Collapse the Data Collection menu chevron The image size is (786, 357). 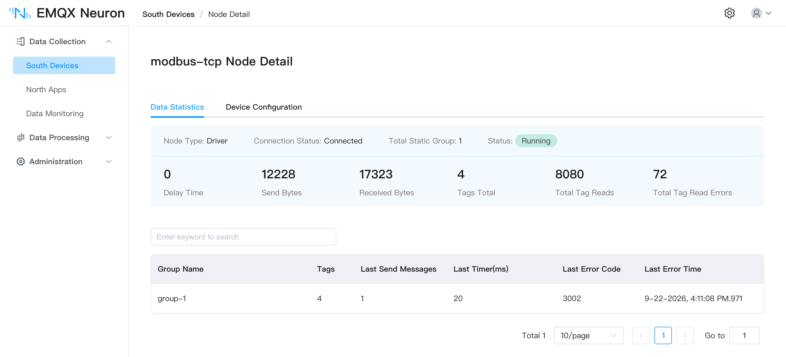tap(108, 41)
